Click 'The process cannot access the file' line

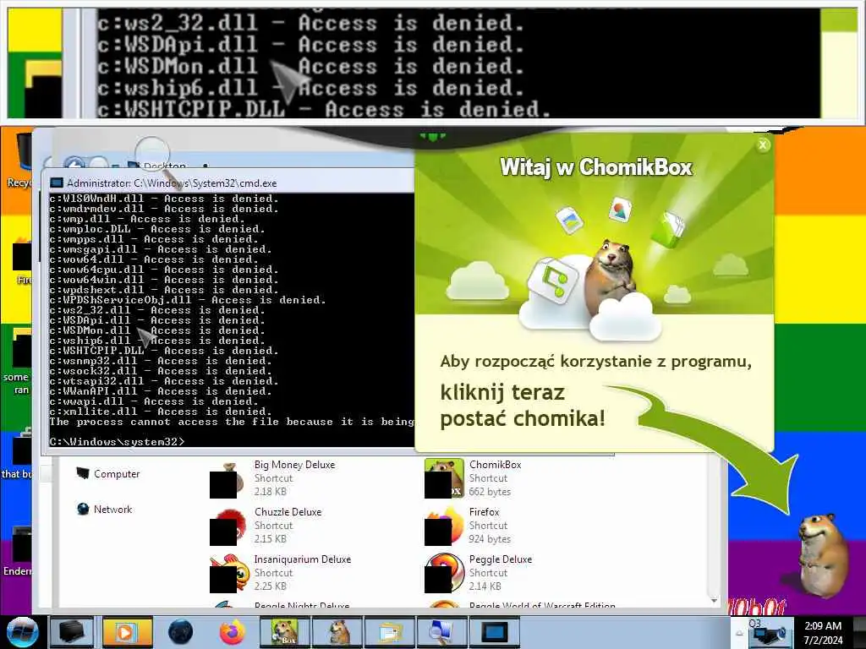click(x=232, y=422)
